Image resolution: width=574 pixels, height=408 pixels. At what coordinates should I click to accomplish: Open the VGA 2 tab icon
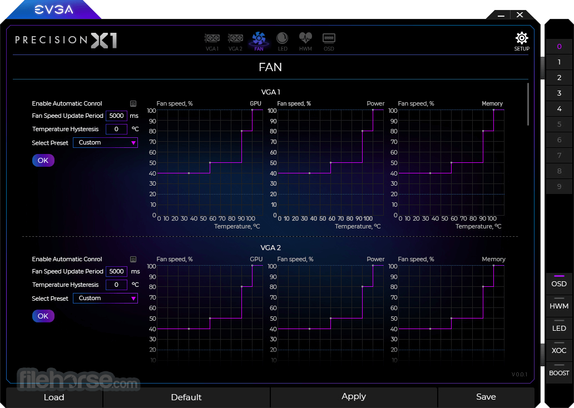point(235,42)
